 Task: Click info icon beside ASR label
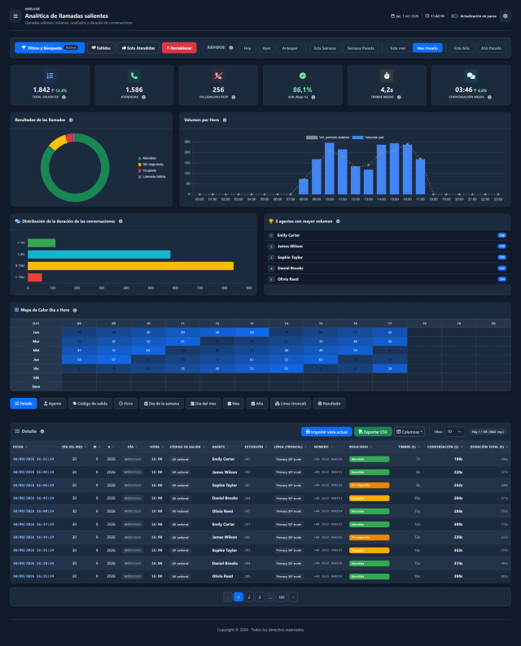coord(313,98)
